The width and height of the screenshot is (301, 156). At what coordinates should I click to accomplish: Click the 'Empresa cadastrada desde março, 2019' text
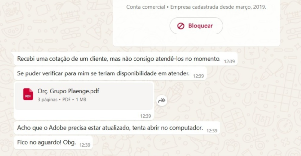pos(218,7)
